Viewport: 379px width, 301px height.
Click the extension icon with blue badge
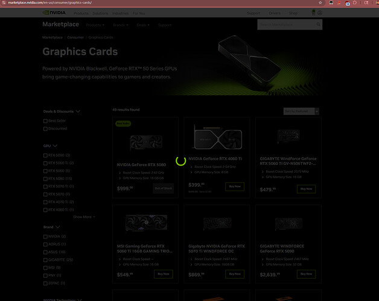click(348, 3)
